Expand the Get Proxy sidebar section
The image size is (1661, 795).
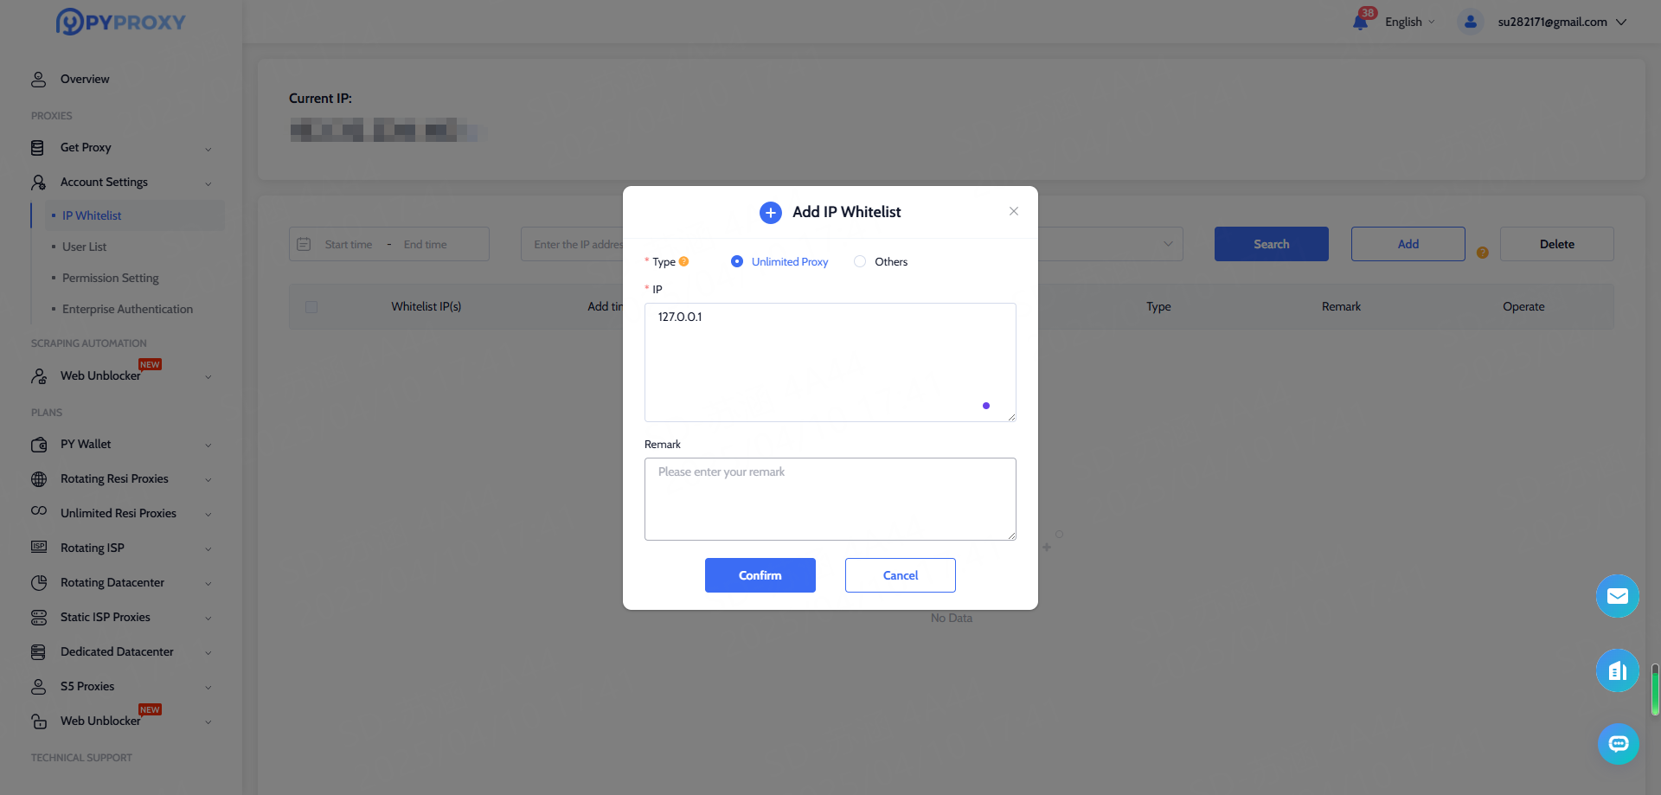[121, 148]
